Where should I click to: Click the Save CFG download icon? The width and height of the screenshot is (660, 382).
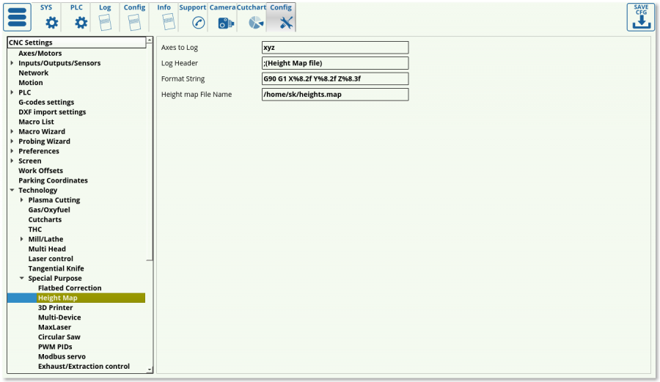640,18
